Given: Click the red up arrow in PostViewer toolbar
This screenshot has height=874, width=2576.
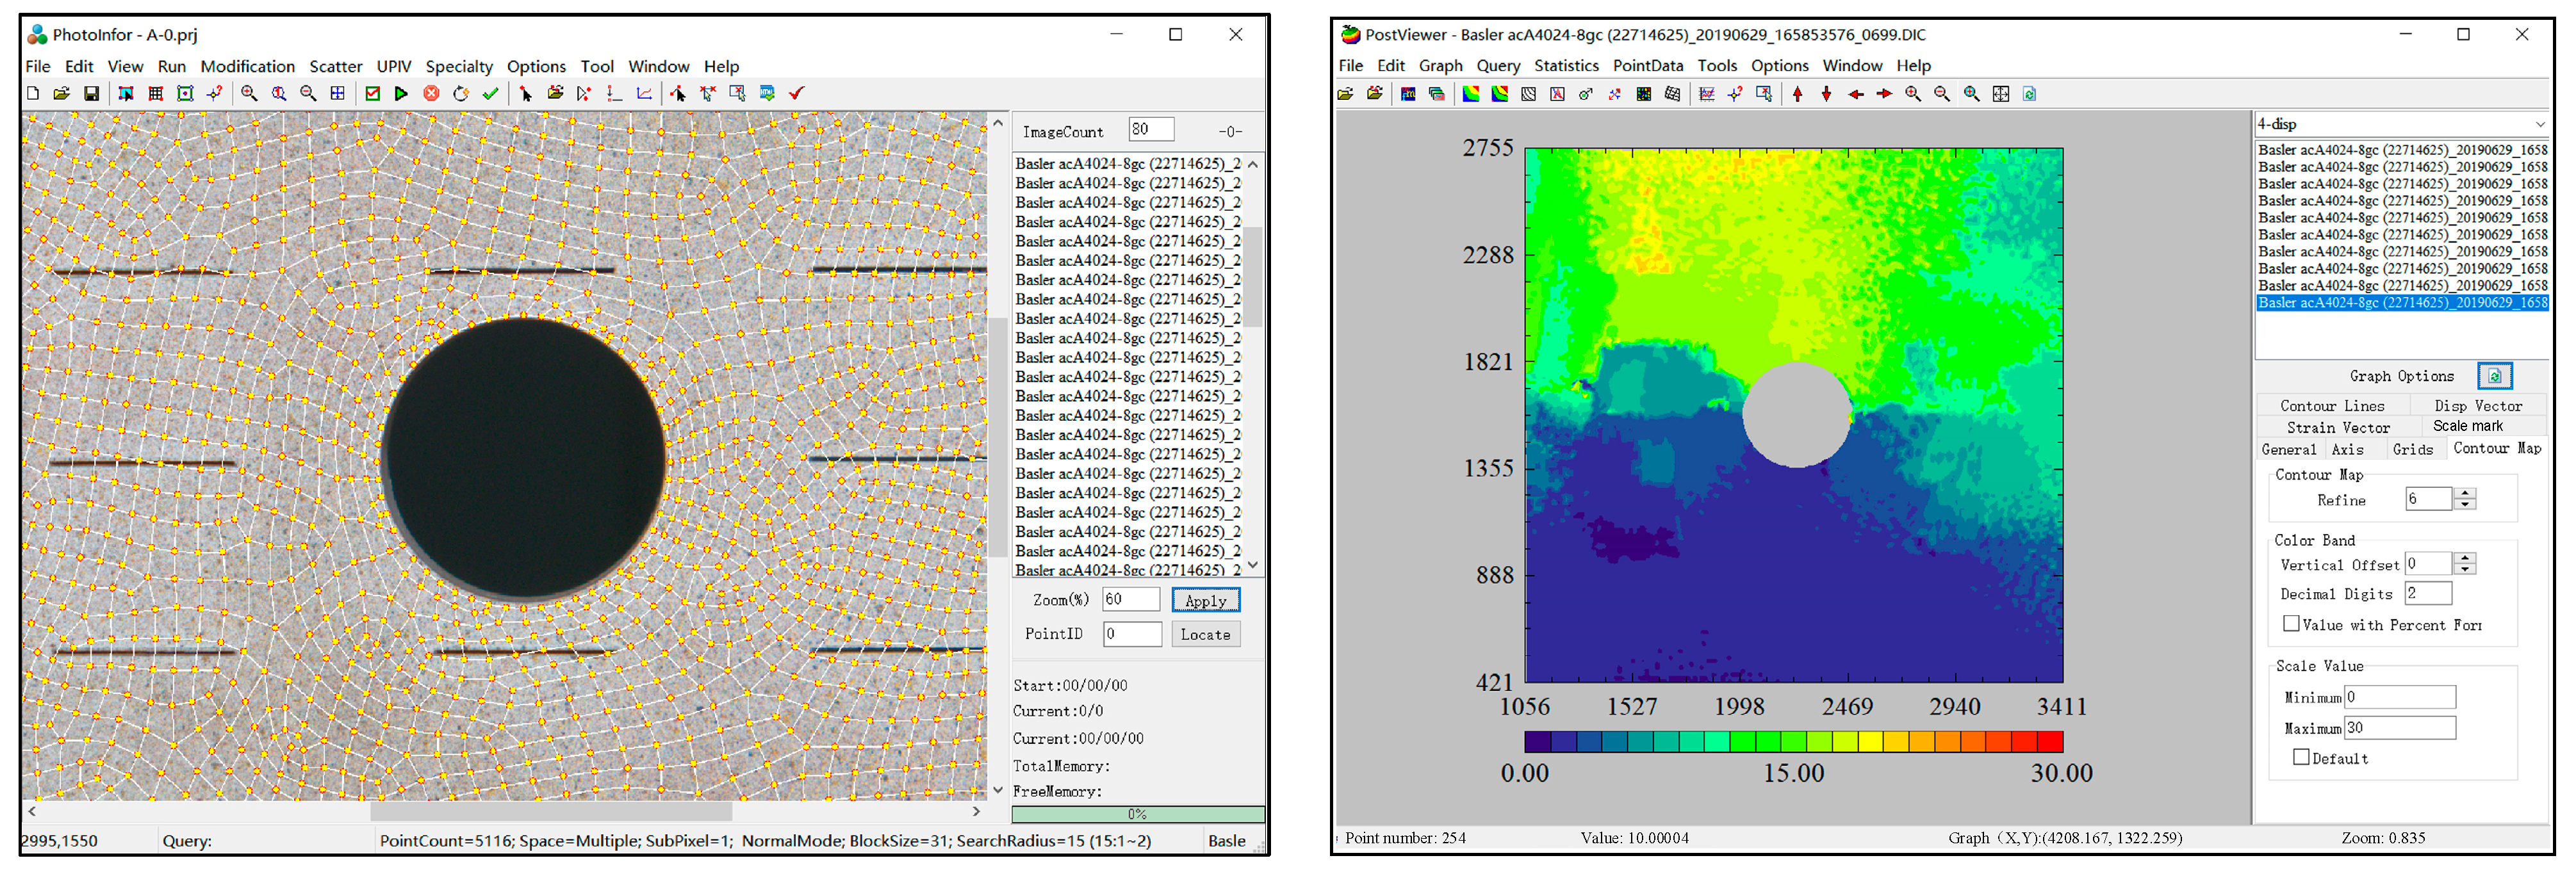Looking at the screenshot, I should coord(1798,94).
